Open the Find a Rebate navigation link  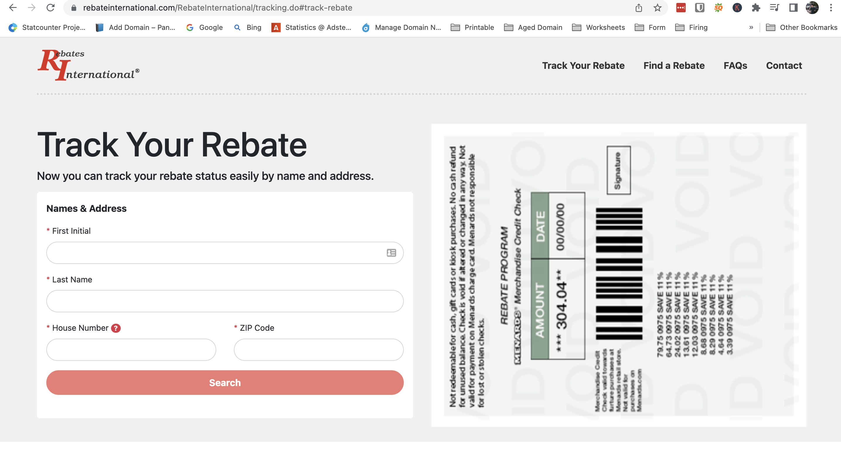pos(674,65)
